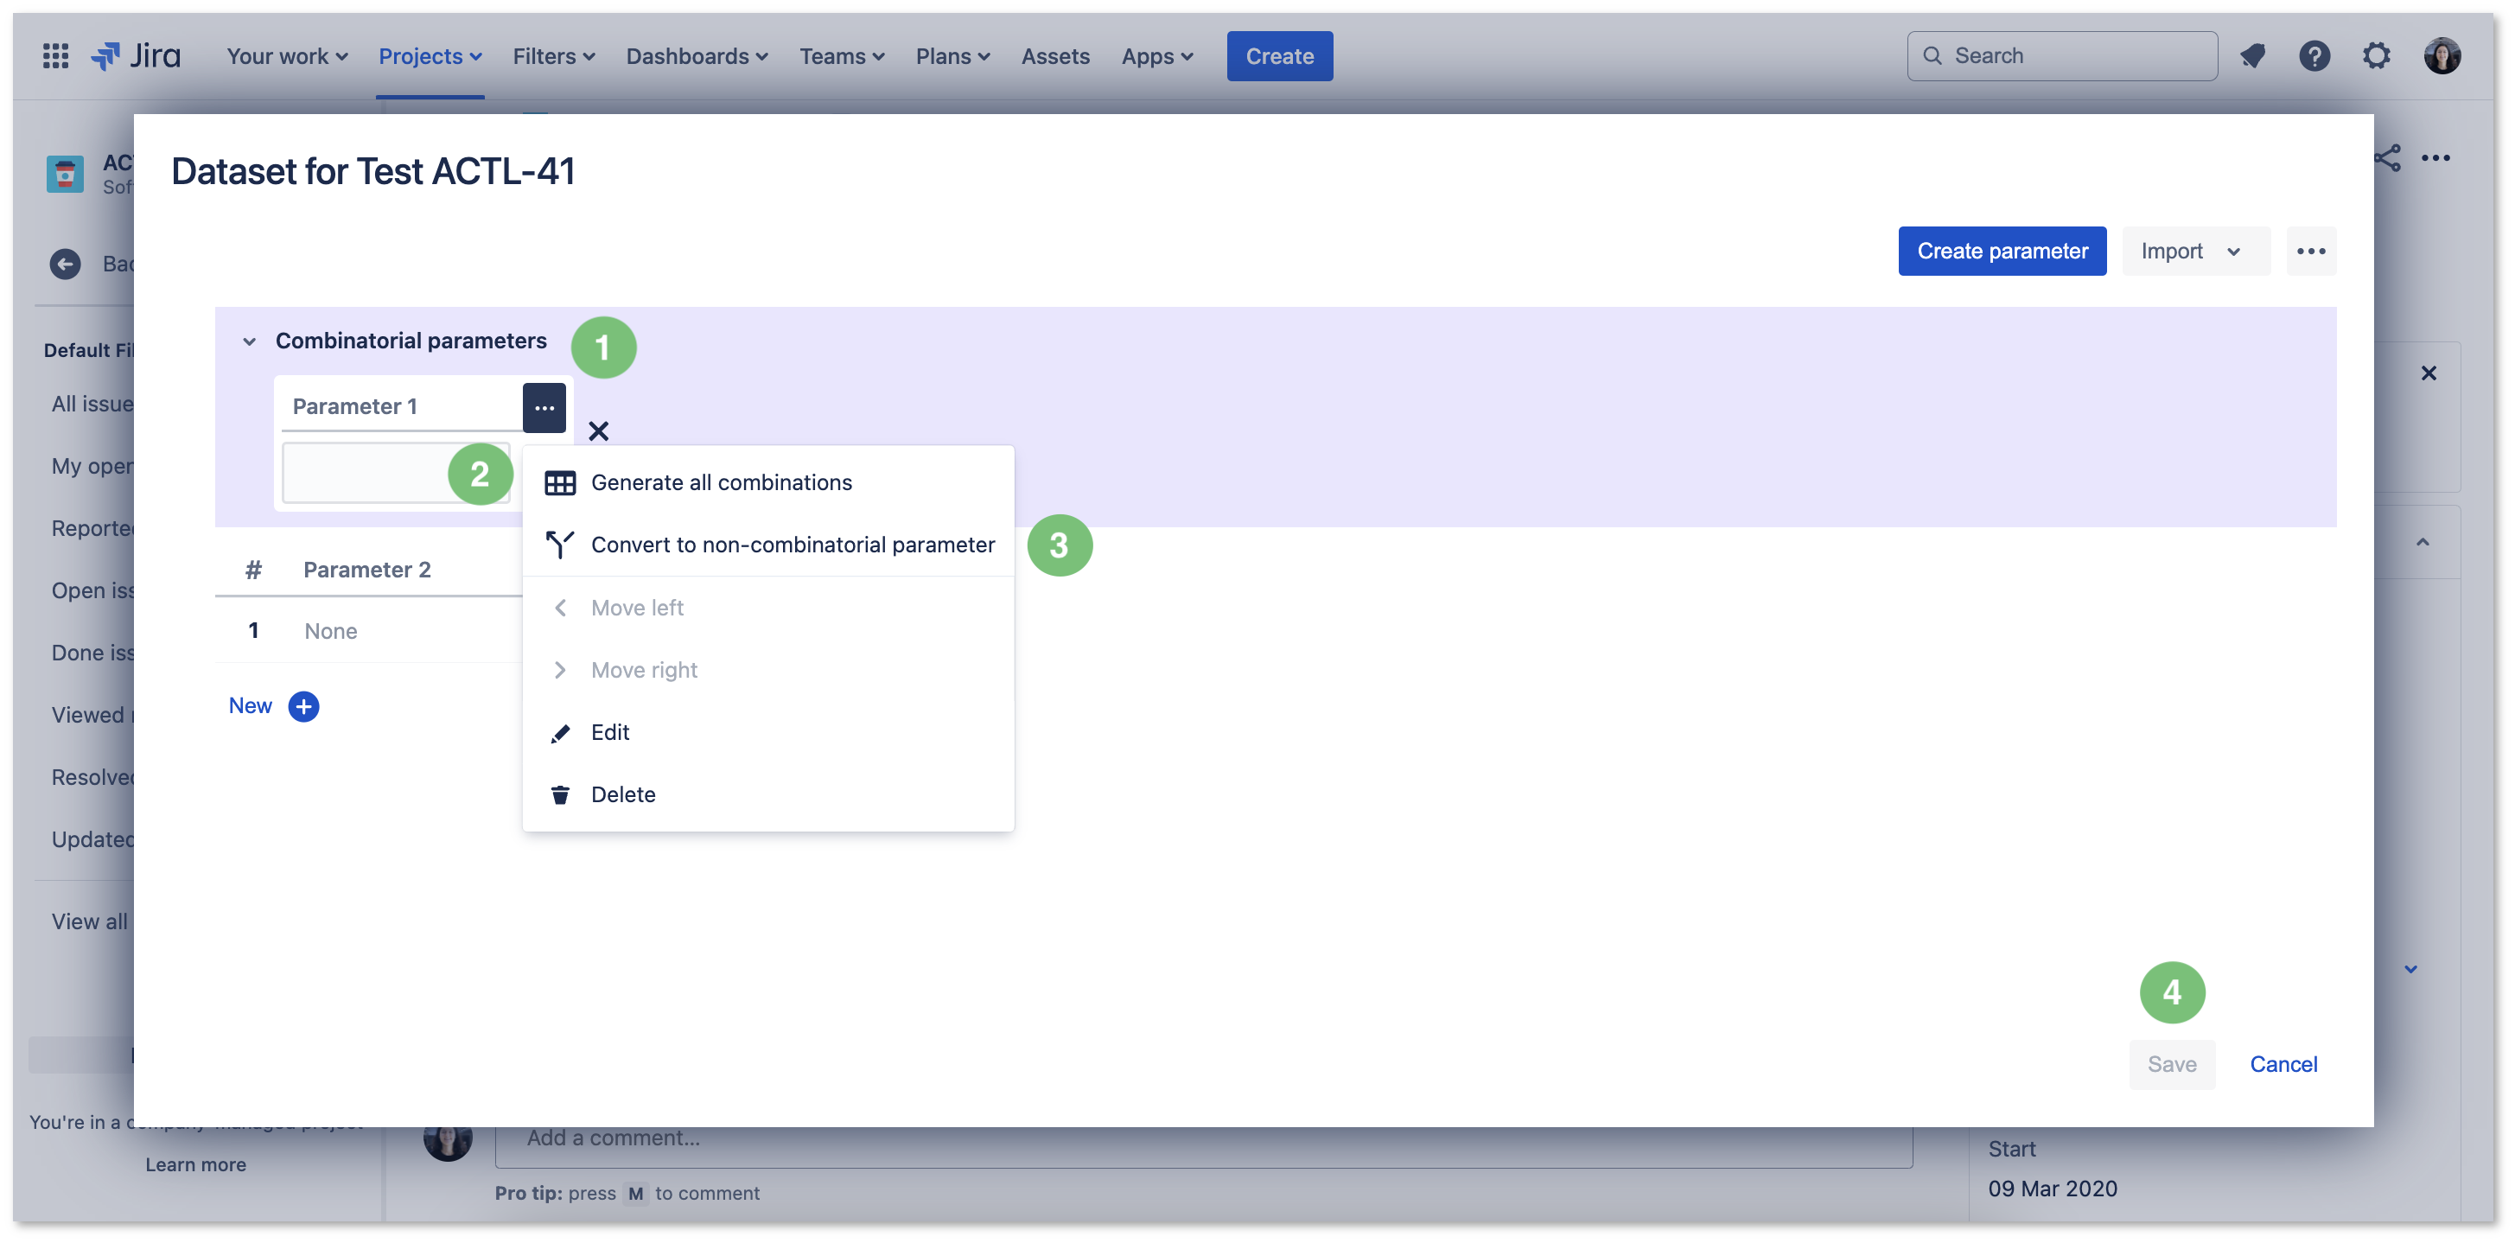Click the Jira logo
The height and width of the screenshot is (1243, 2515).
pyautogui.click(x=136, y=55)
